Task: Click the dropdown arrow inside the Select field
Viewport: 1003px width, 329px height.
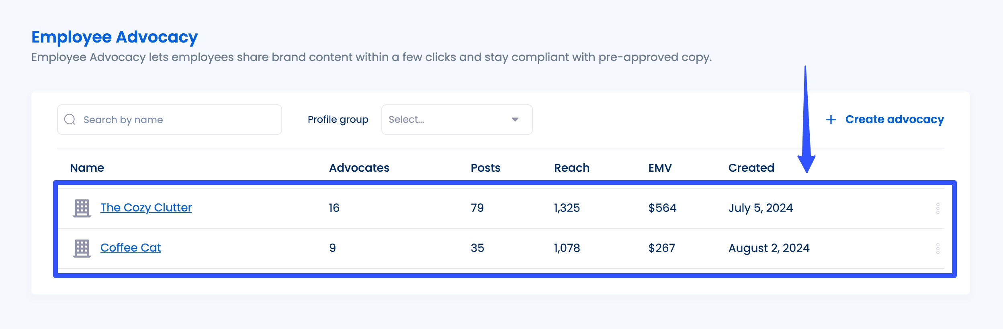Action: point(516,119)
